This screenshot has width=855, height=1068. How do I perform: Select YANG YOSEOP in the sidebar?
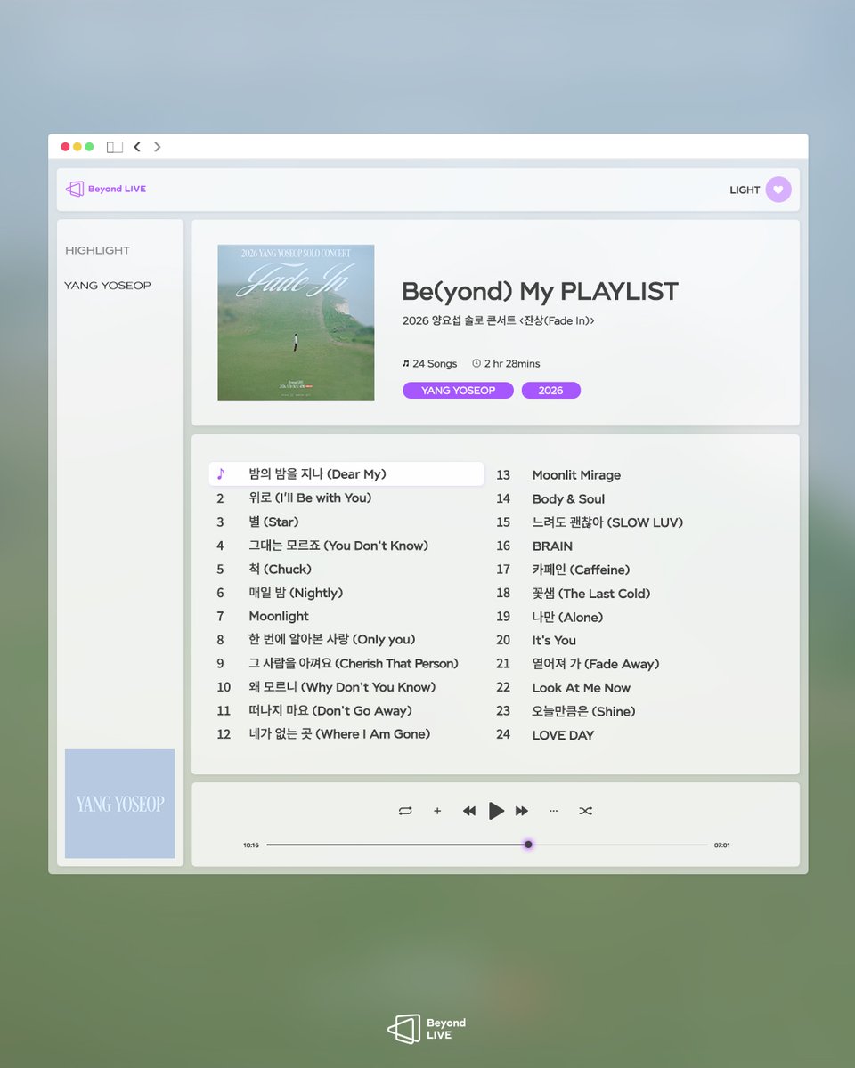tap(108, 286)
